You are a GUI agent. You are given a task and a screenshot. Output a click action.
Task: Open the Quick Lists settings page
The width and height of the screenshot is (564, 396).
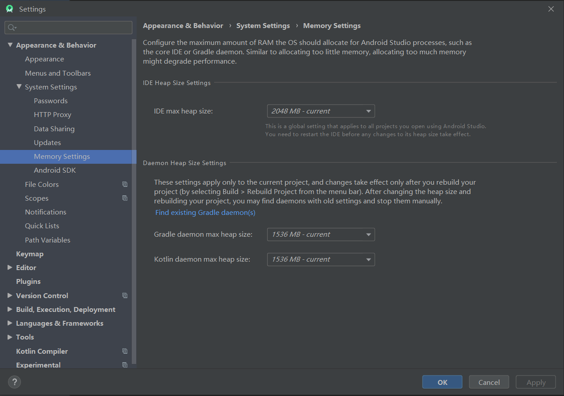[42, 226]
